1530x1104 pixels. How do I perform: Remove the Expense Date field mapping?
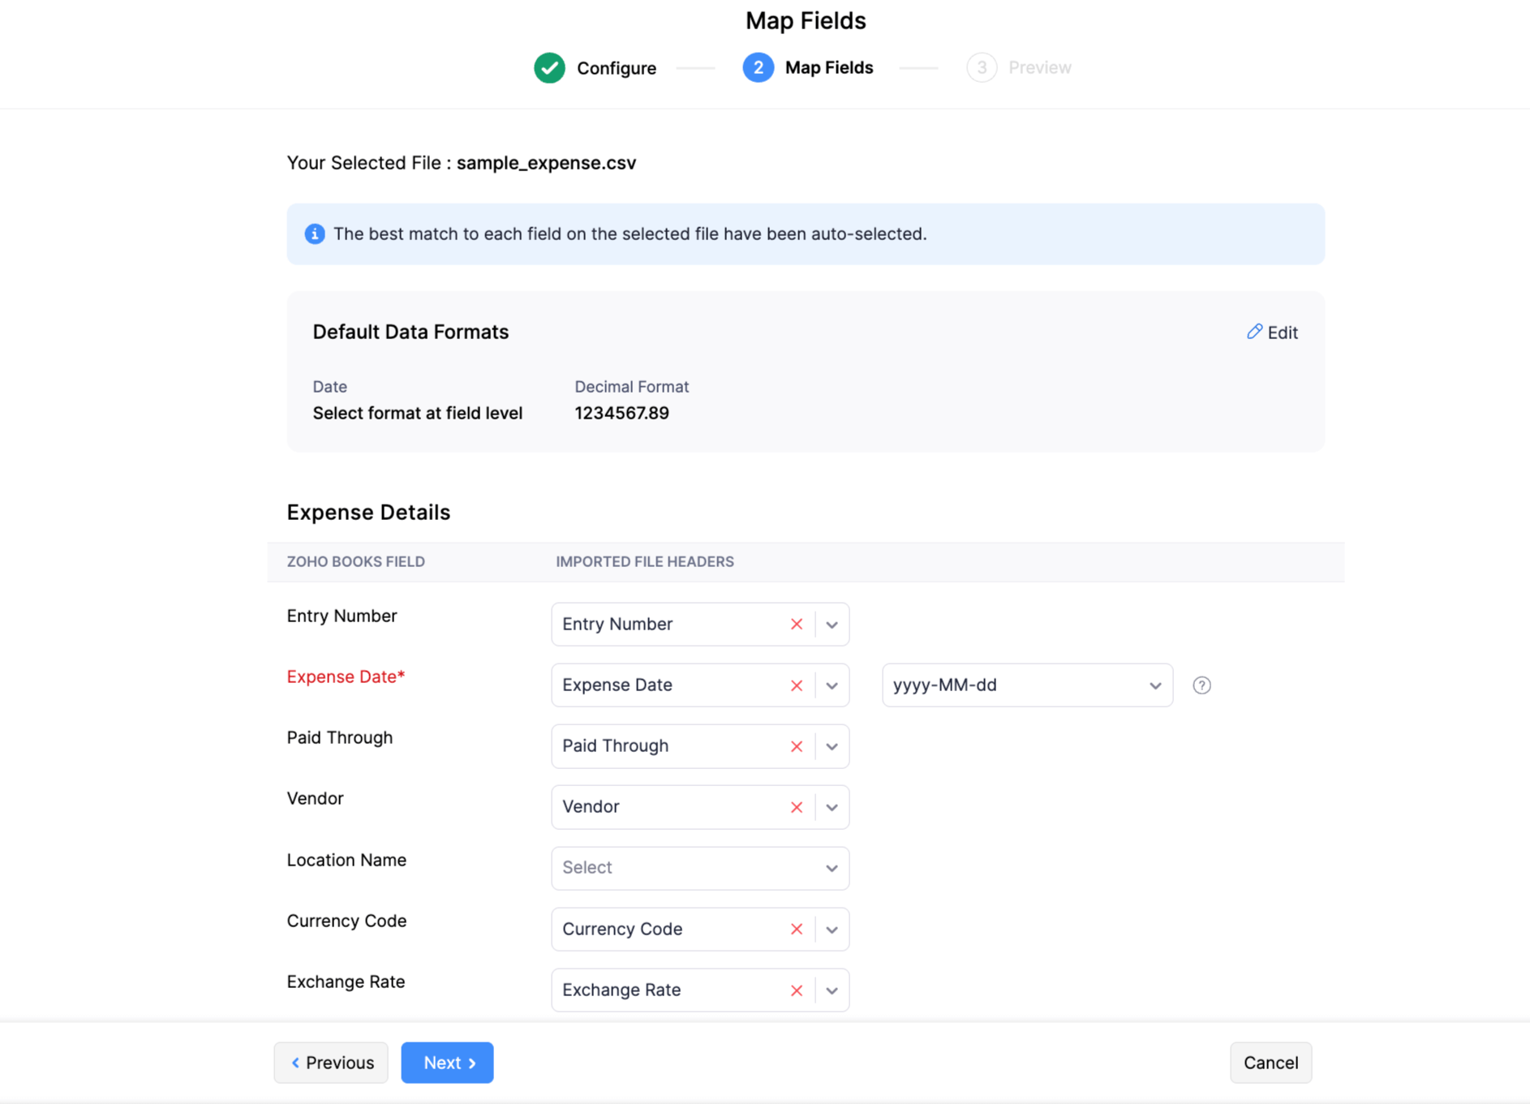pyautogui.click(x=796, y=685)
